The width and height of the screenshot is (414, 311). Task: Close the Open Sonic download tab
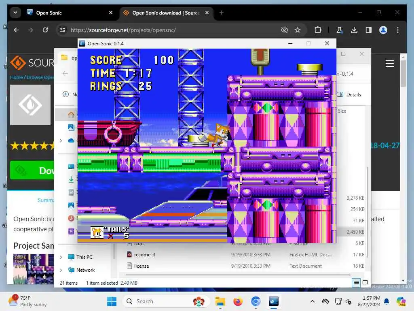click(x=207, y=13)
